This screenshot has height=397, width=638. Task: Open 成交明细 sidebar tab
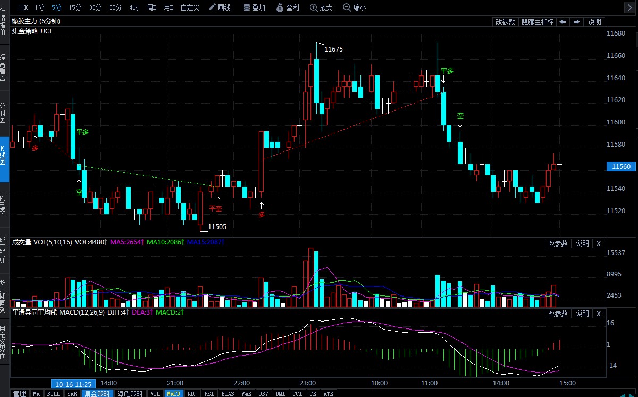click(3, 250)
